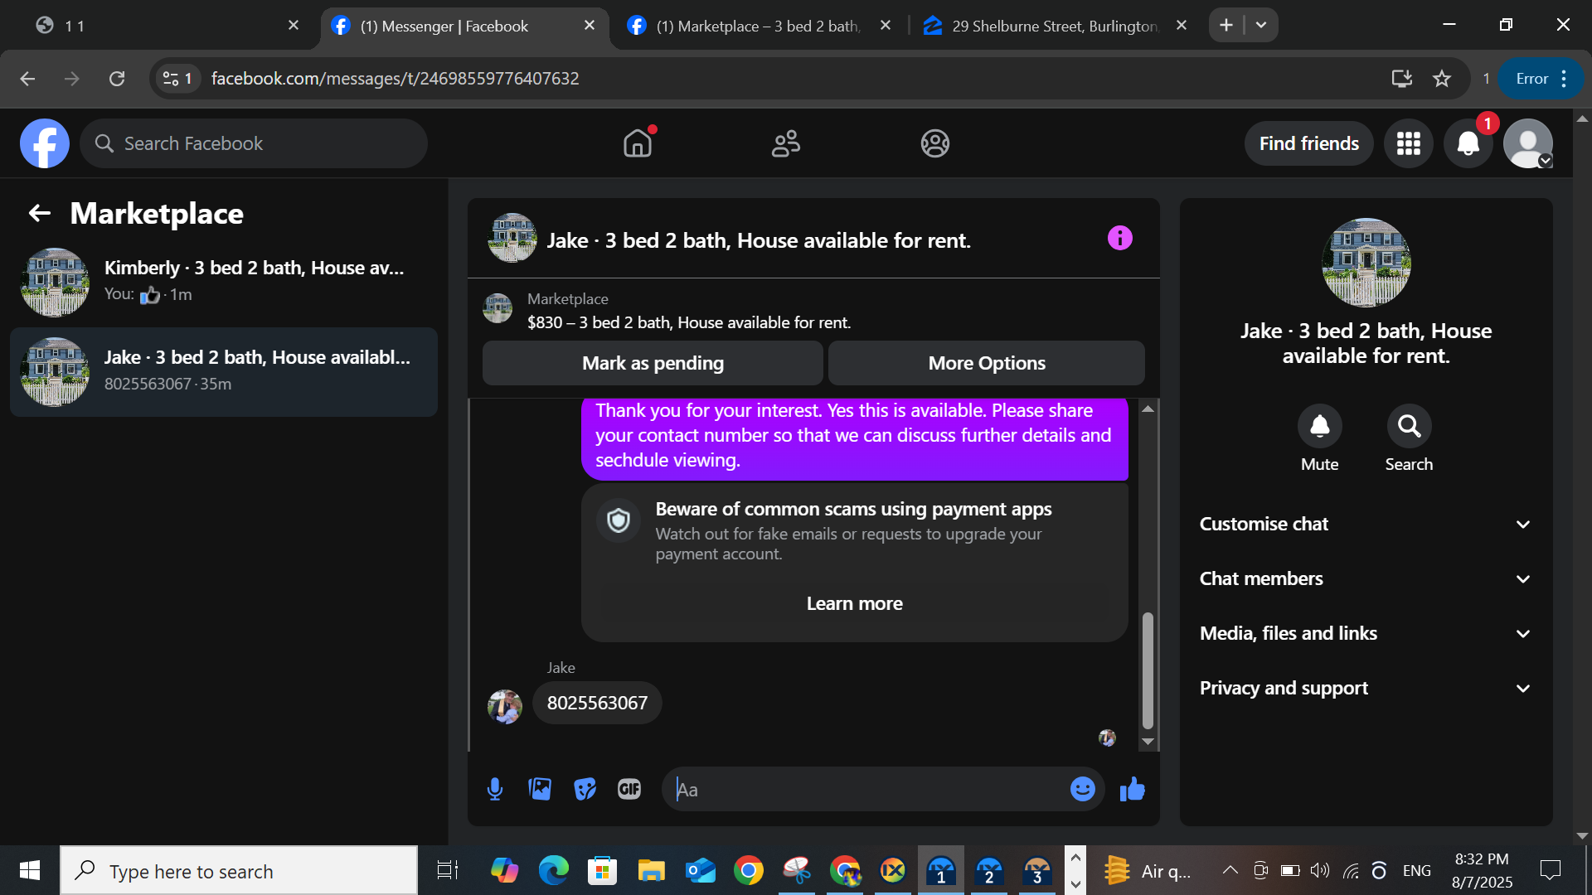Send a thumbs-up like
This screenshot has height=895, width=1592.
(x=1132, y=789)
